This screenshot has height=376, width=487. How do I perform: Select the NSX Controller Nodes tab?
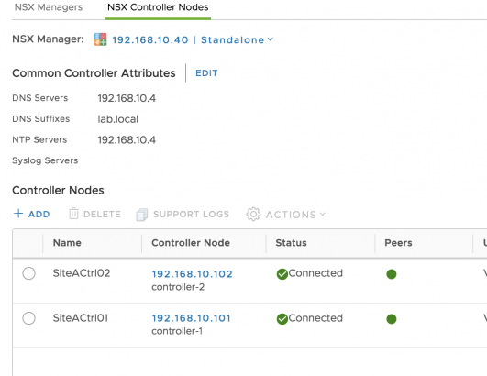pos(158,7)
